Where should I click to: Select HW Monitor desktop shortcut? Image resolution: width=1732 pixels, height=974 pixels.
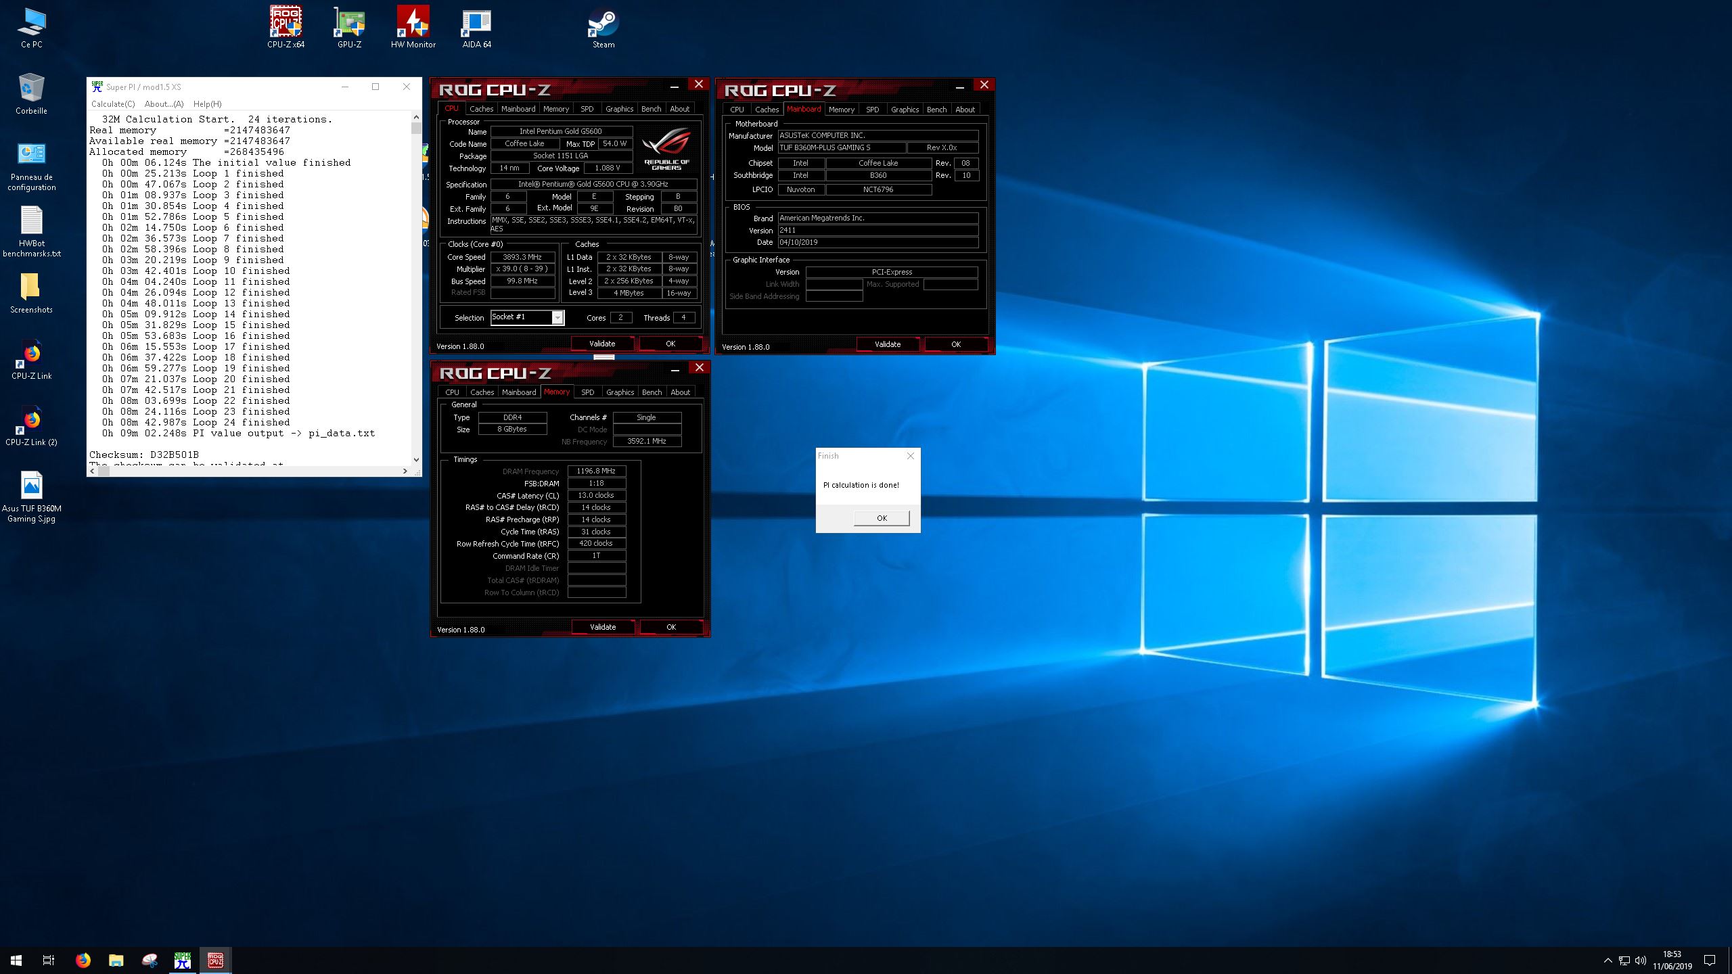click(413, 28)
